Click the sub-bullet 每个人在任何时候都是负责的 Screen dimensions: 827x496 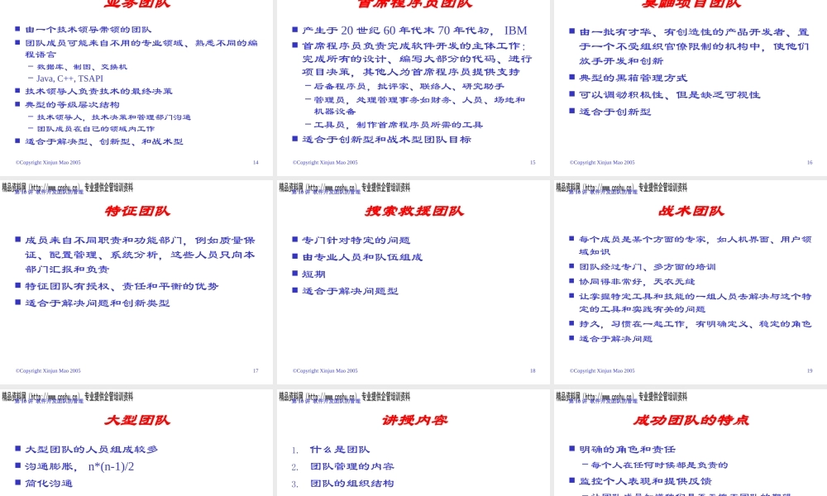pyautogui.click(x=659, y=465)
